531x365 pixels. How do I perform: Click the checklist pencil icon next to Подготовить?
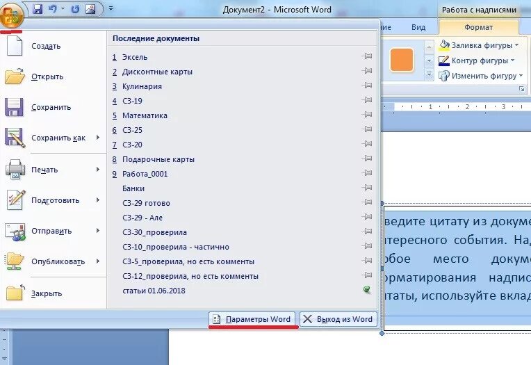(15, 200)
